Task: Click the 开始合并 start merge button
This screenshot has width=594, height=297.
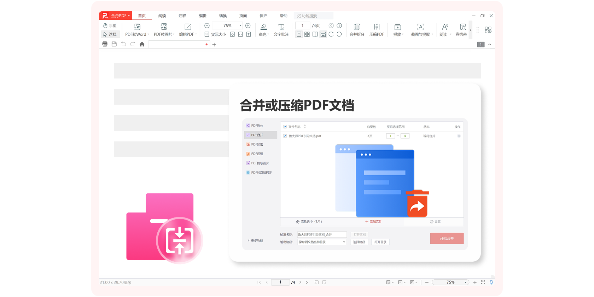Action: pyautogui.click(x=447, y=238)
